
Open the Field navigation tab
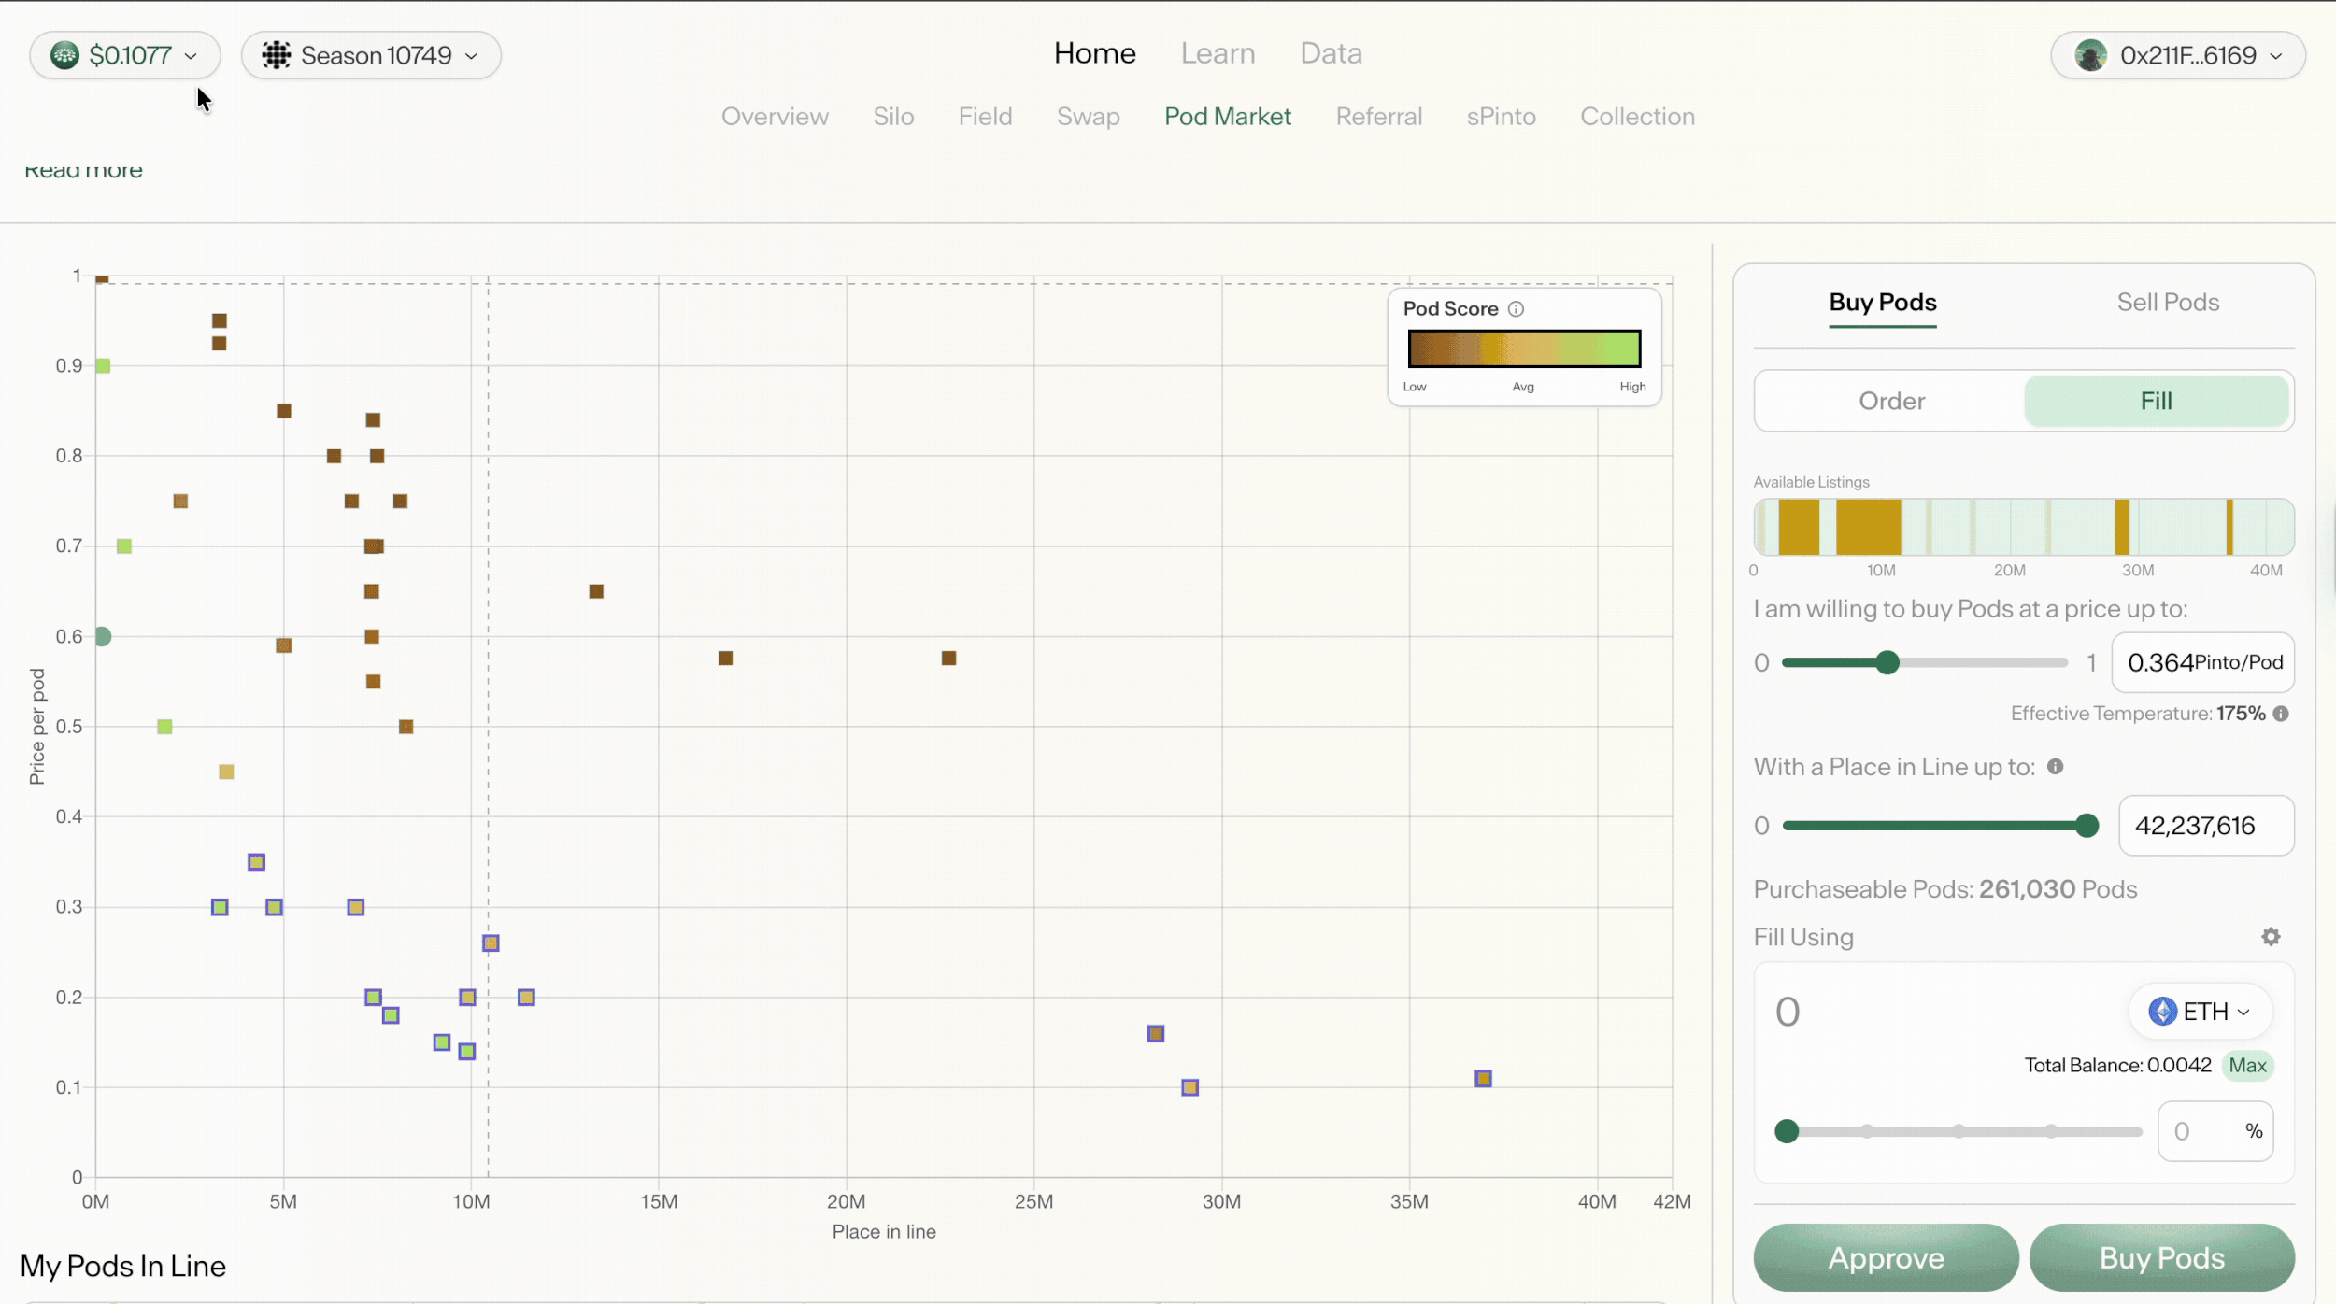[985, 117]
